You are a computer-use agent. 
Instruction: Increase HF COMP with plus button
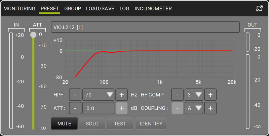click(x=210, y=95)
